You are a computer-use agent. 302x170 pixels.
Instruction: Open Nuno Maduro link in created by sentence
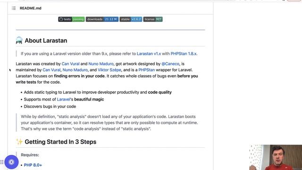tap(101, 64)
